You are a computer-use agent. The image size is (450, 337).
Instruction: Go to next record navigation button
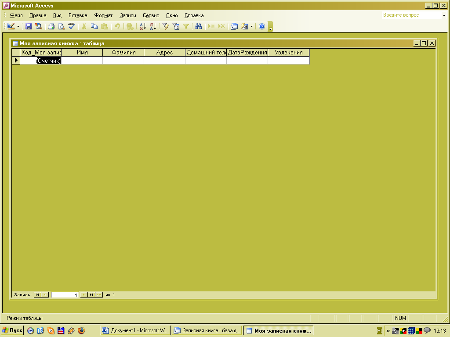(x=84, y=294)
